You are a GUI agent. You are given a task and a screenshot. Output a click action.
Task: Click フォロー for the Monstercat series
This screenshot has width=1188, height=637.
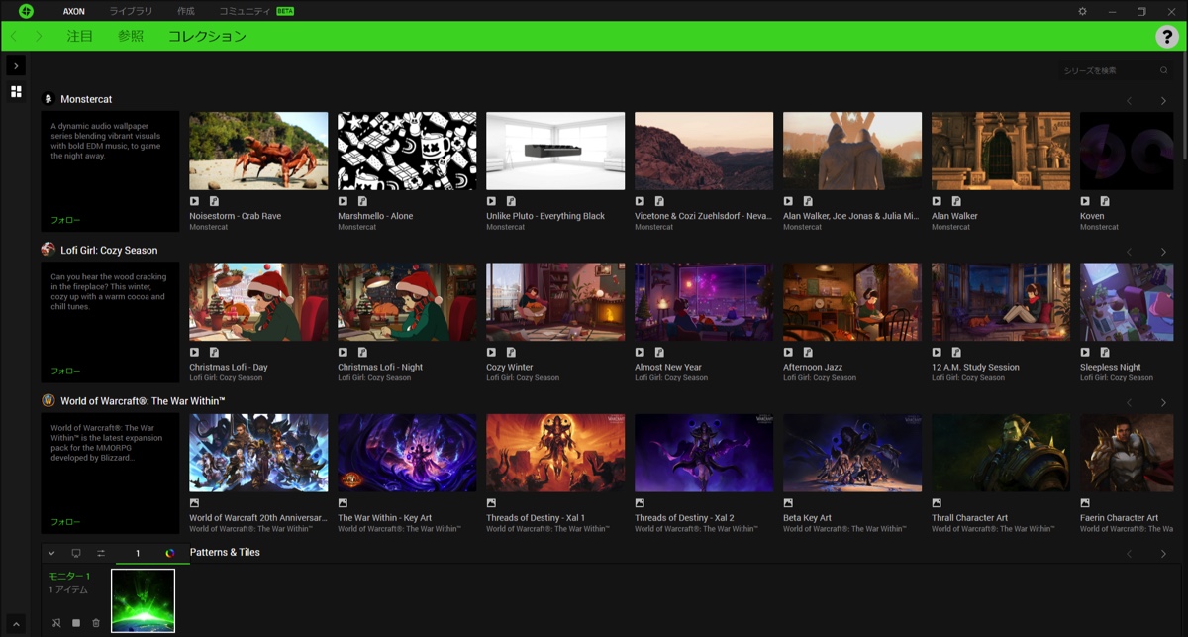[66, 220]
